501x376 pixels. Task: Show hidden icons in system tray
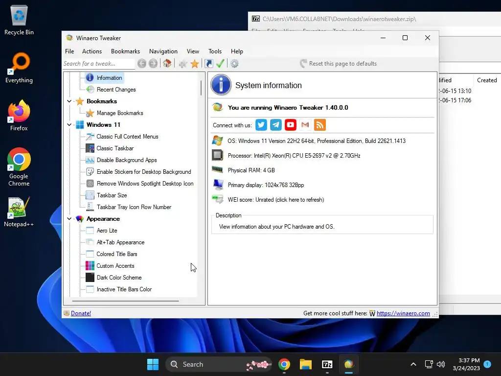pyautogui.click(x=413, y=364)
